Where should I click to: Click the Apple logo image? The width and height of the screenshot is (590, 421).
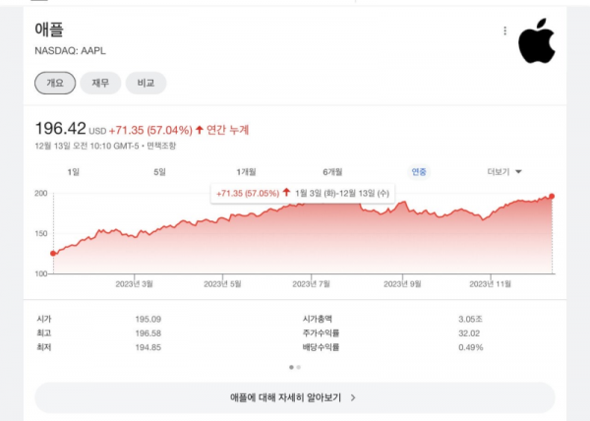coord(537,40)
